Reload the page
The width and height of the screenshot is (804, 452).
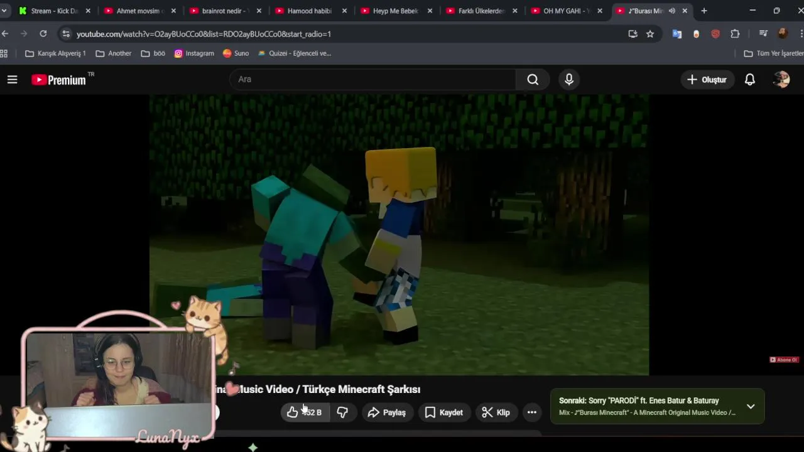coord(43,34)
